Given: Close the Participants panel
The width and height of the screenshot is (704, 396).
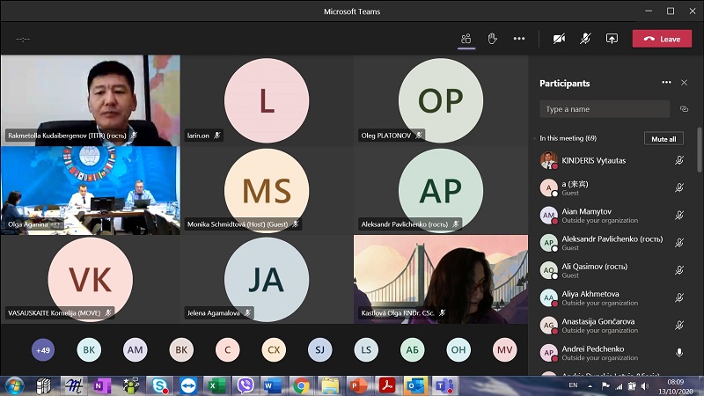Looking at the screenshot, I should pos(685,83).
